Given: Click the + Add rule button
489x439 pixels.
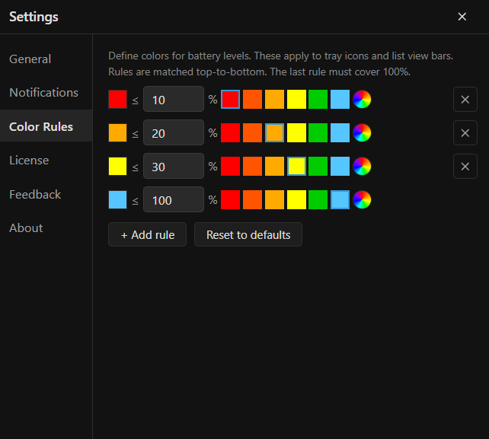Looking at the screenshot, I should pos(147,234).
